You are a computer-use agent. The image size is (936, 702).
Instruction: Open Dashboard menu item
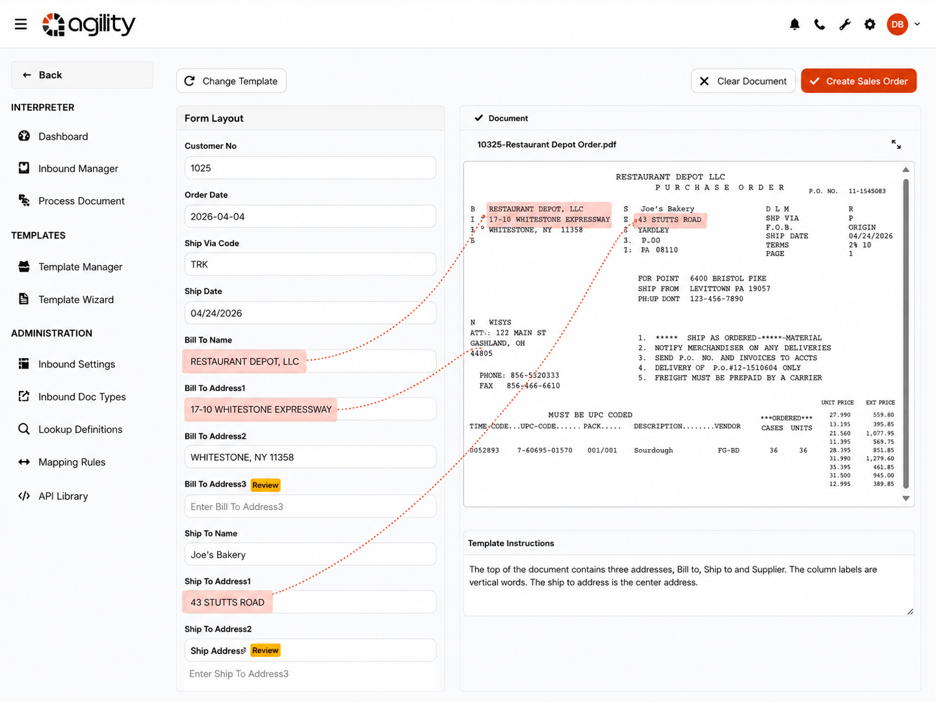[x=63, y=136]
